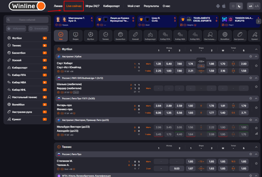Select the Кибер NBA filter icon in sports bar
Screen dimensions: 262x177
click(x=180, y=36)
